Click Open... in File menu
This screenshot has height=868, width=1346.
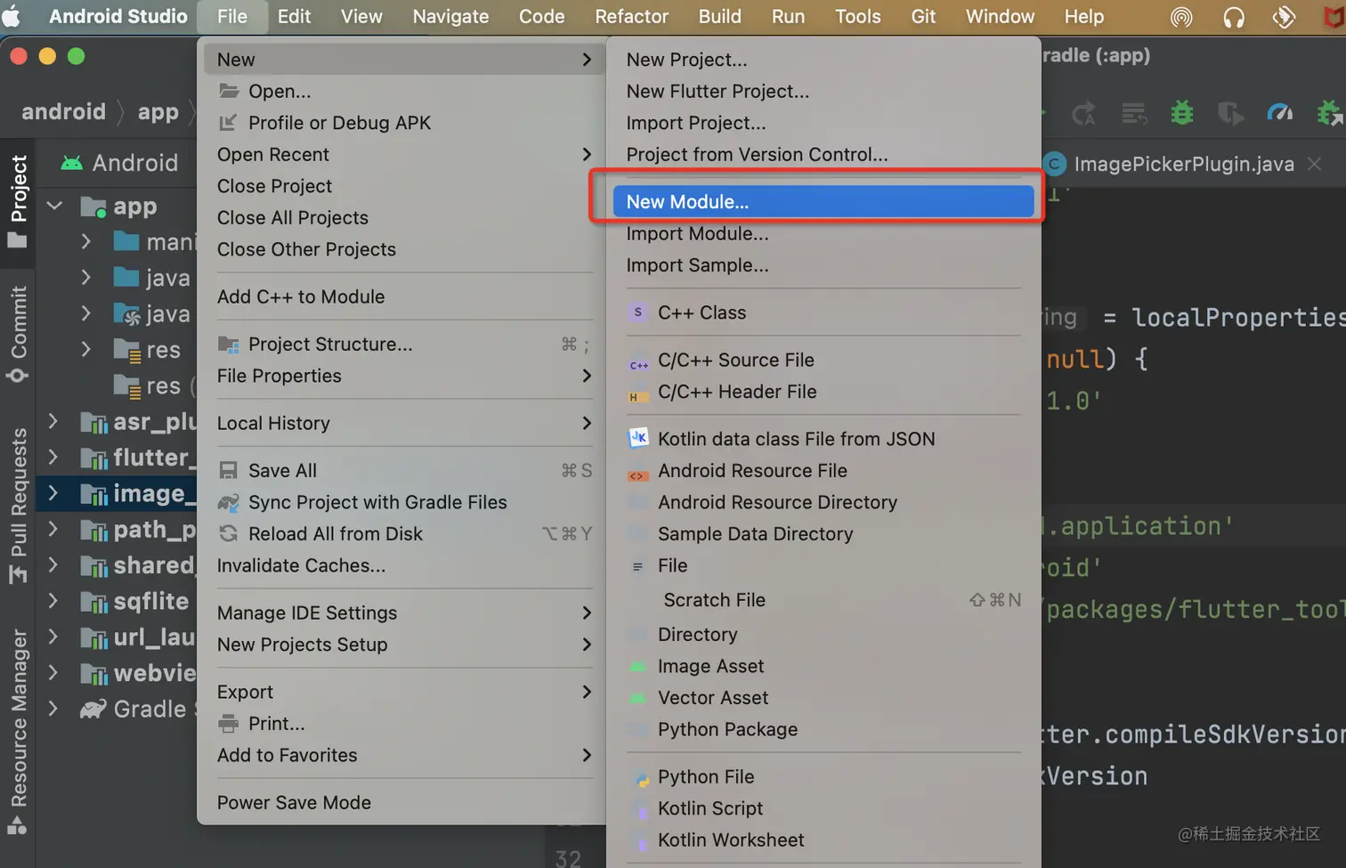tap(402, 91)
